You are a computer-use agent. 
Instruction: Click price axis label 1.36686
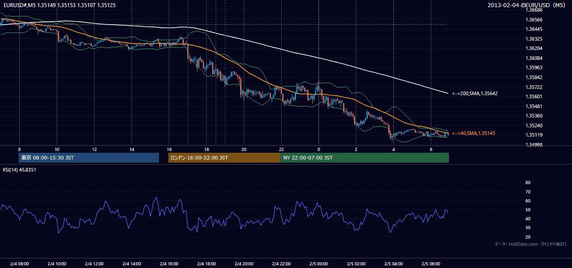pos(534,10)
